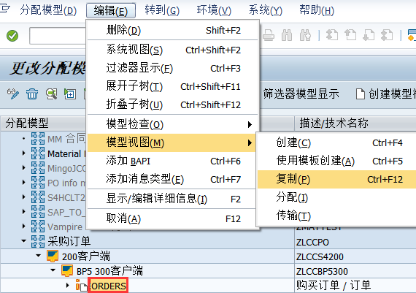Viewport: 416px width, 293px height.
Task: Choose 系统视图(S) menu entry
Action: pyautogui.click(x=172, y=50)
